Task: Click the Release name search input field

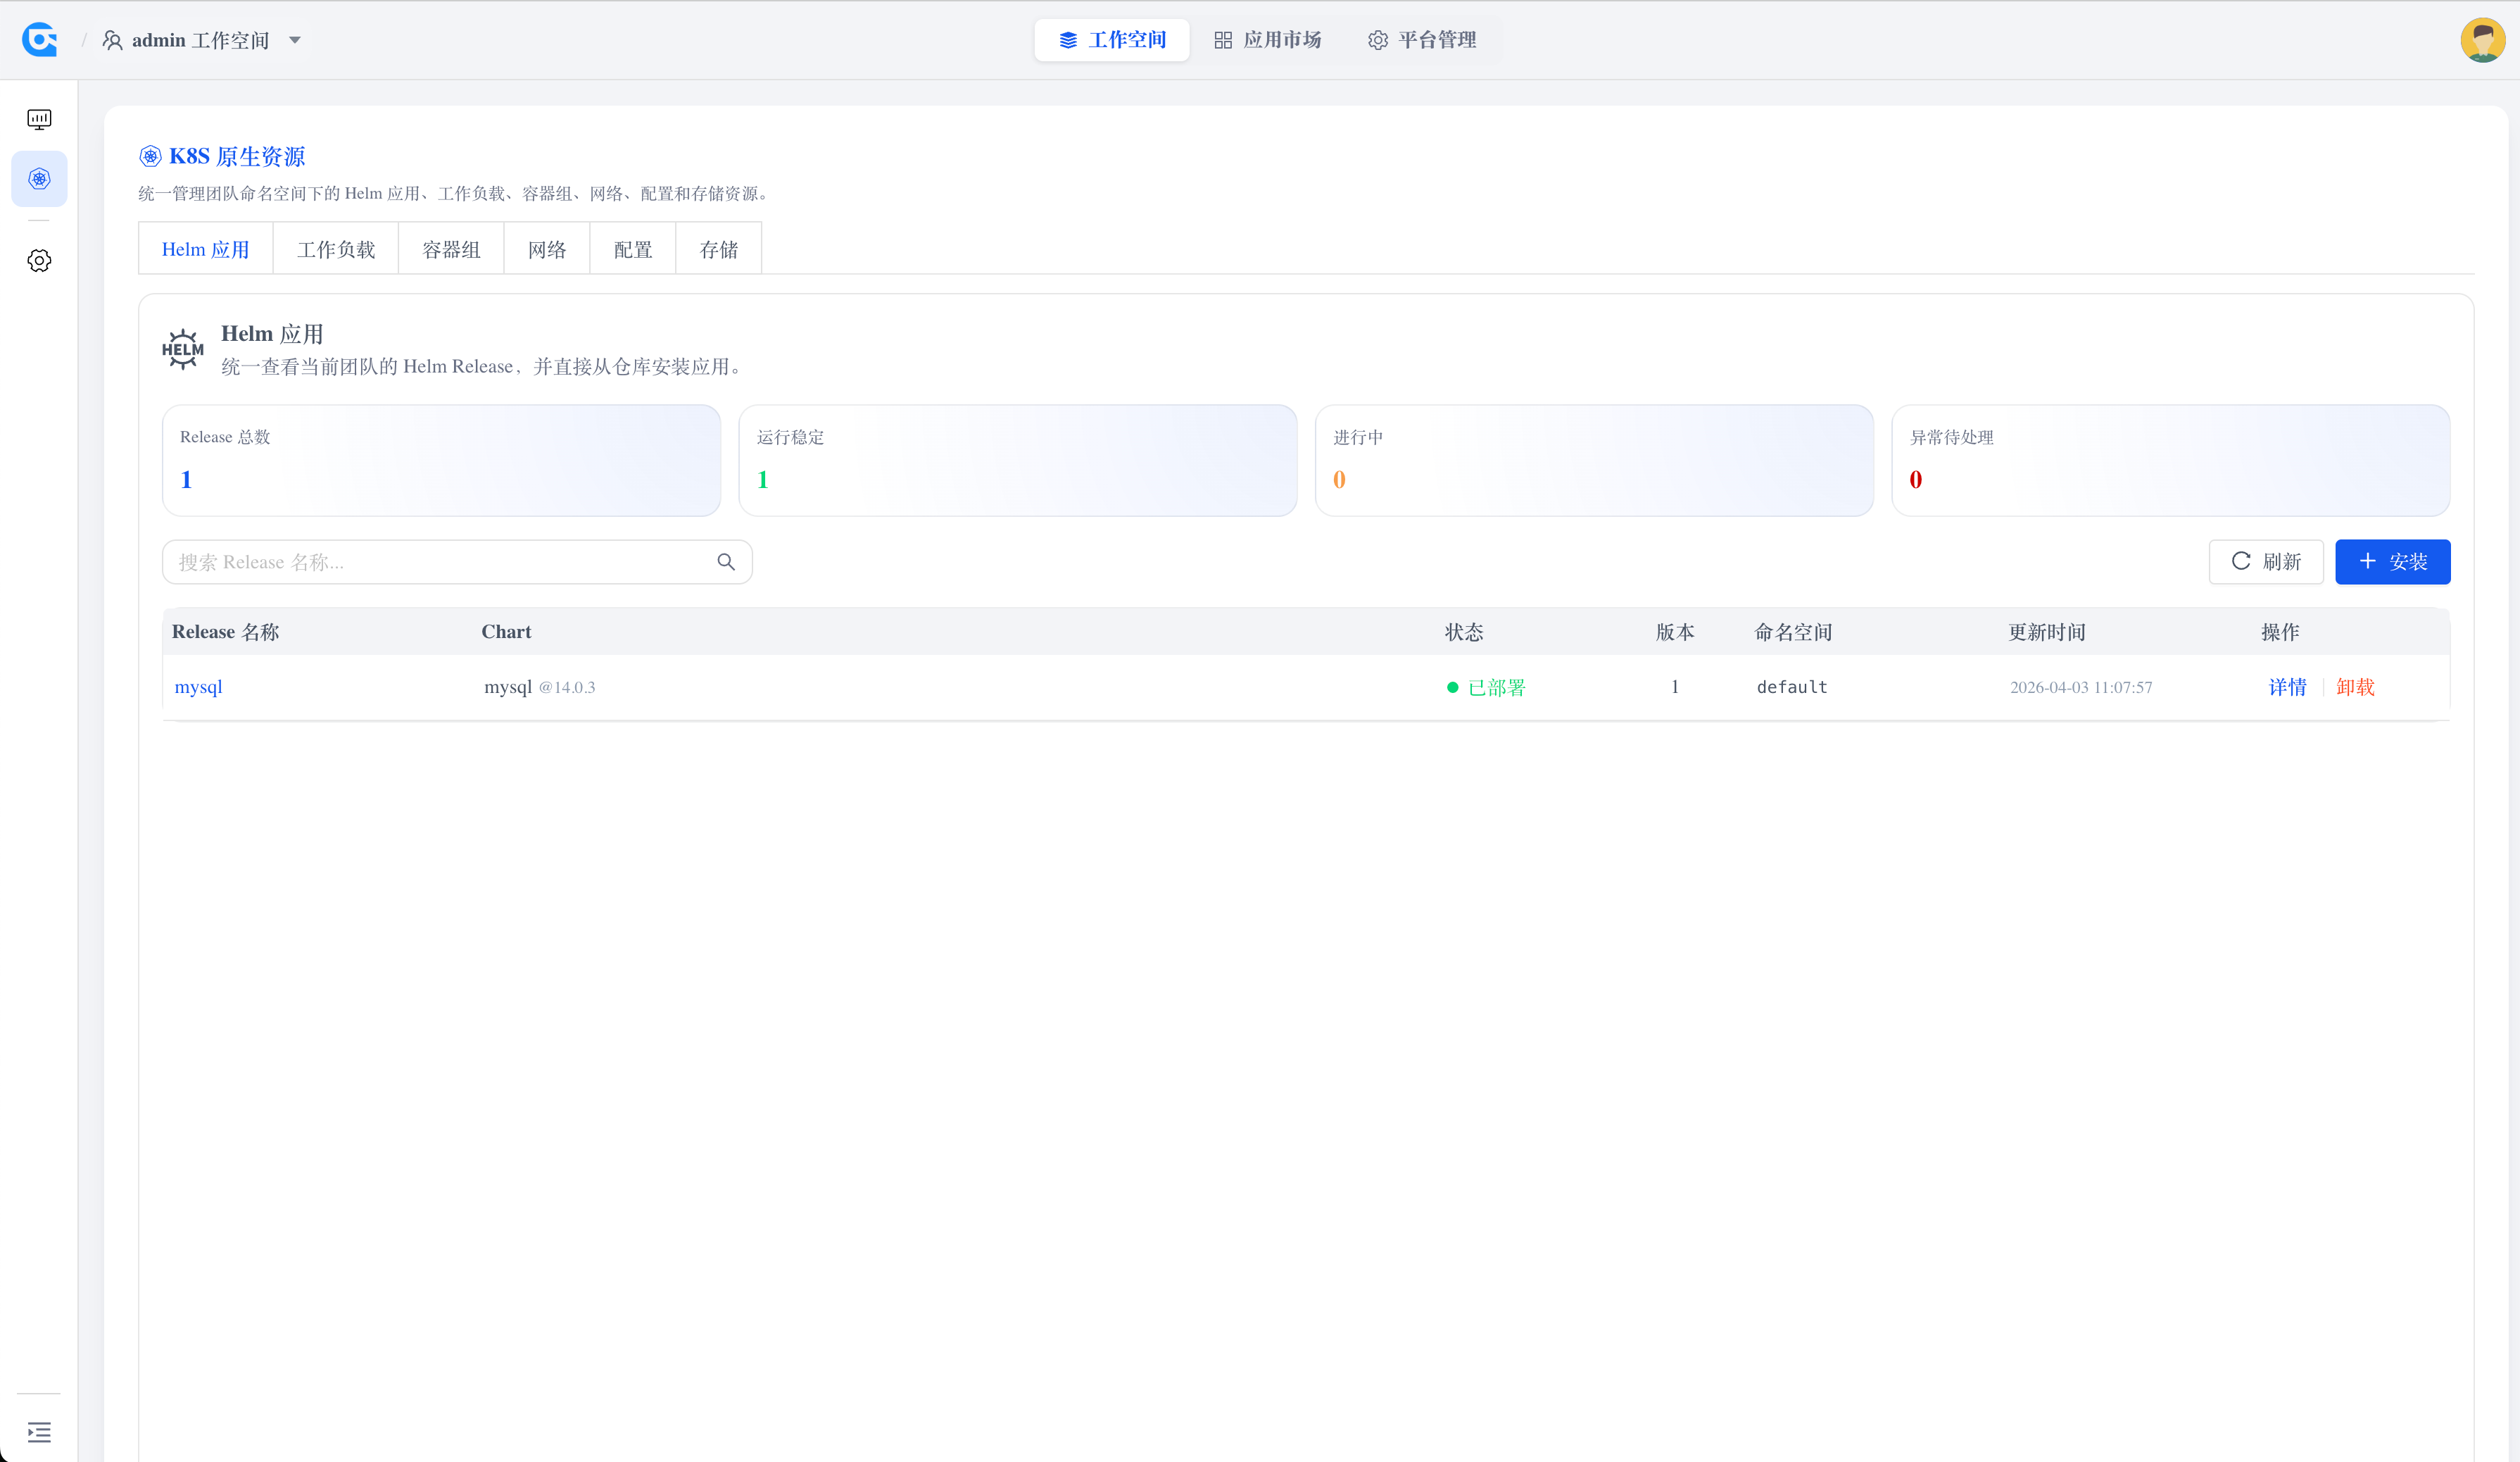Action: (430, 561)
